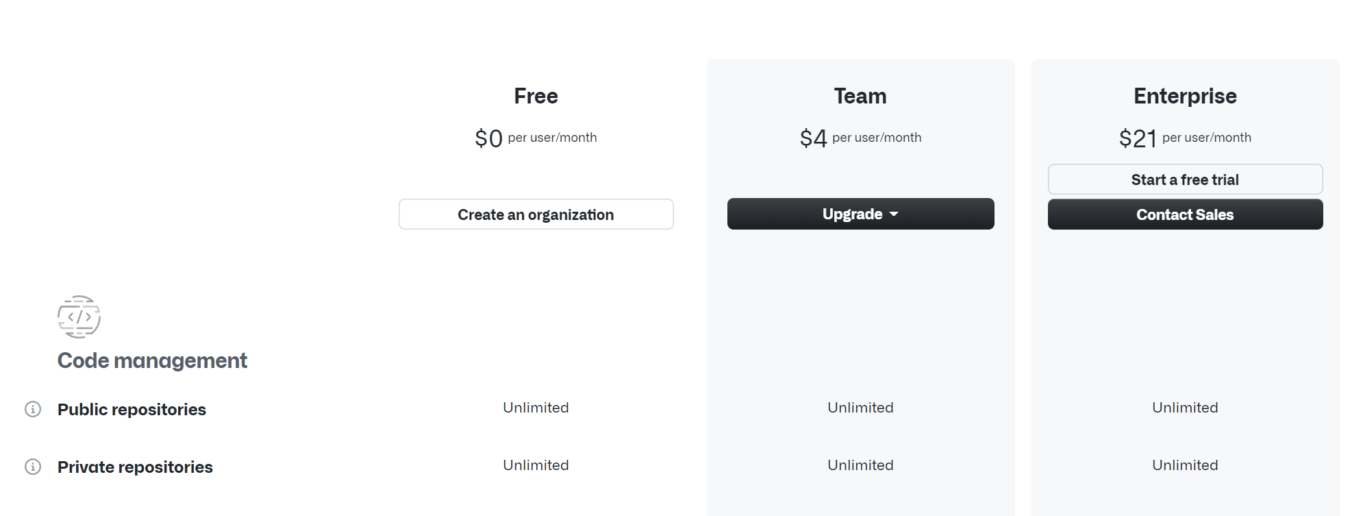Click the Upgrade button for Team
This screenshot has width=1363, height=516.
pos(860,214)
